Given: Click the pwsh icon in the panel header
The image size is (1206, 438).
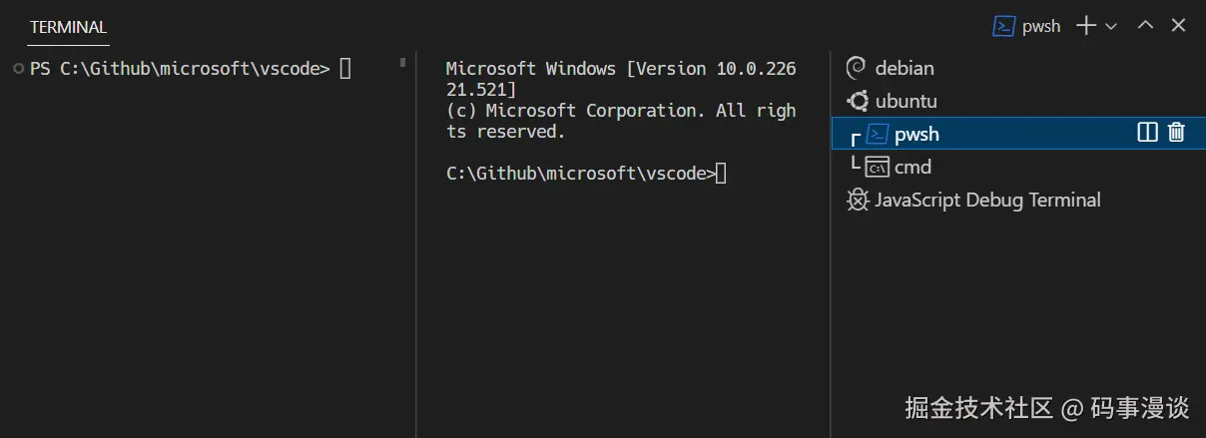Looking at the screenshot, I should [x=1003, y=26].
